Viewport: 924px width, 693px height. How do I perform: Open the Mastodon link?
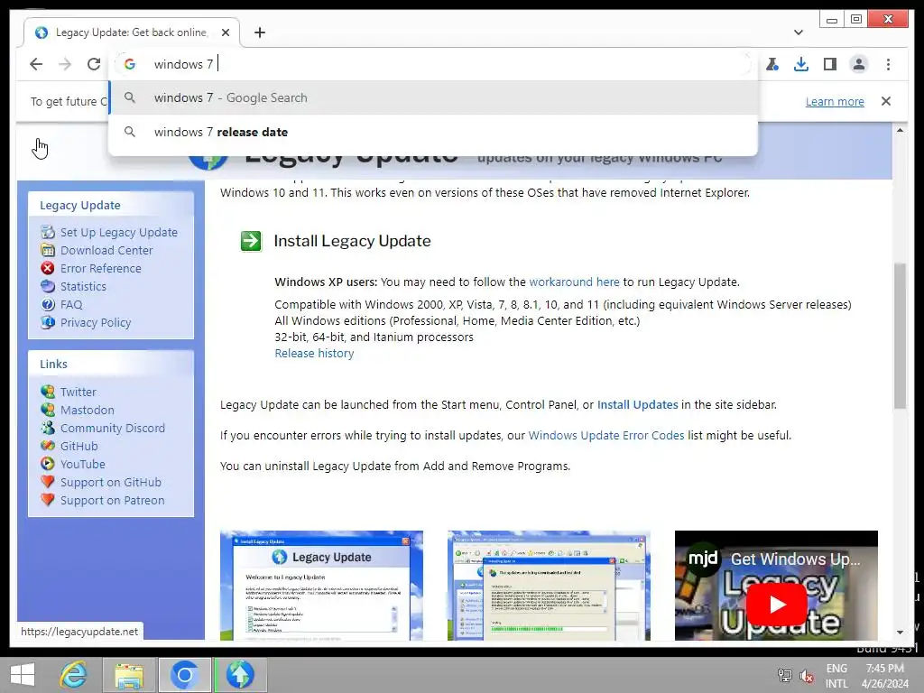click(x=88, y=411)
